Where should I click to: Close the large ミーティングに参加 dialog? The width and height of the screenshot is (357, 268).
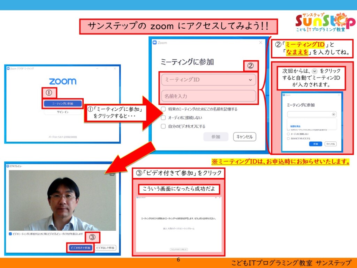[x=261, y=43]
